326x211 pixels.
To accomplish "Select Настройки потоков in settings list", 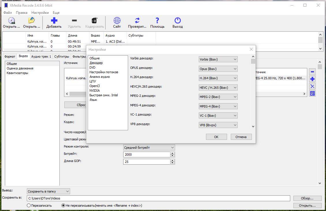I will coord(104,72).
